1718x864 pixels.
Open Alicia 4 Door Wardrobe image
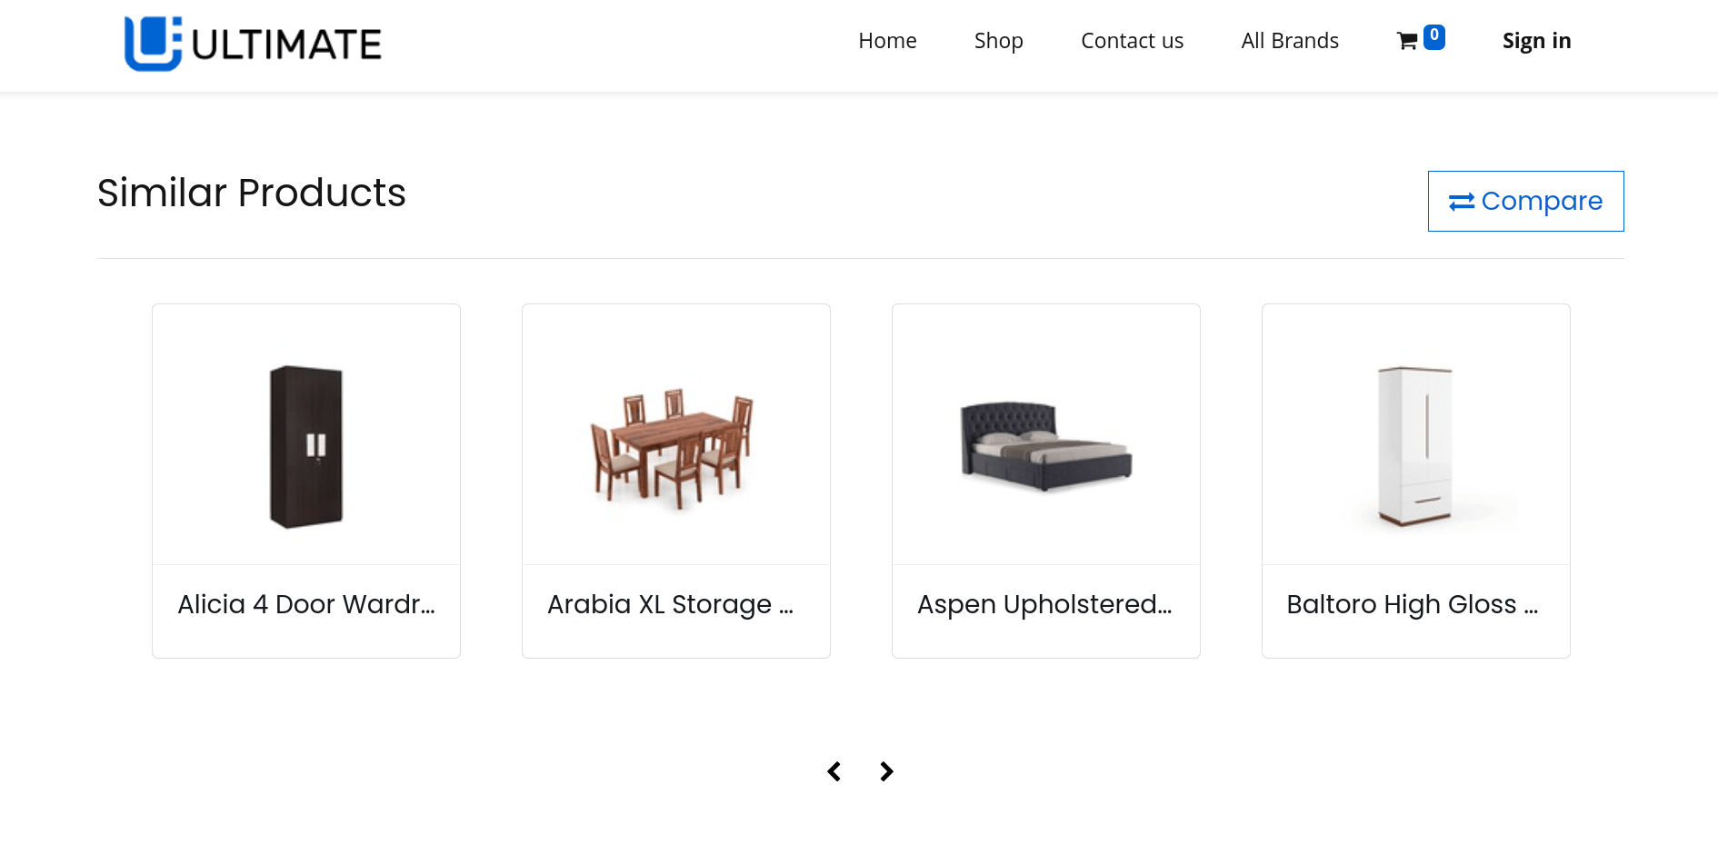tap(306, 446)
